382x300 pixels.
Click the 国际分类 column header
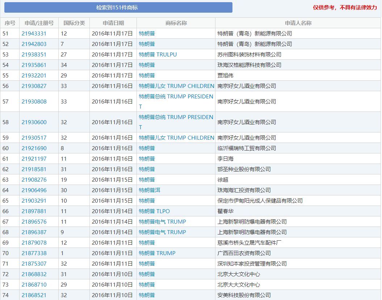[x=74, y=23]
